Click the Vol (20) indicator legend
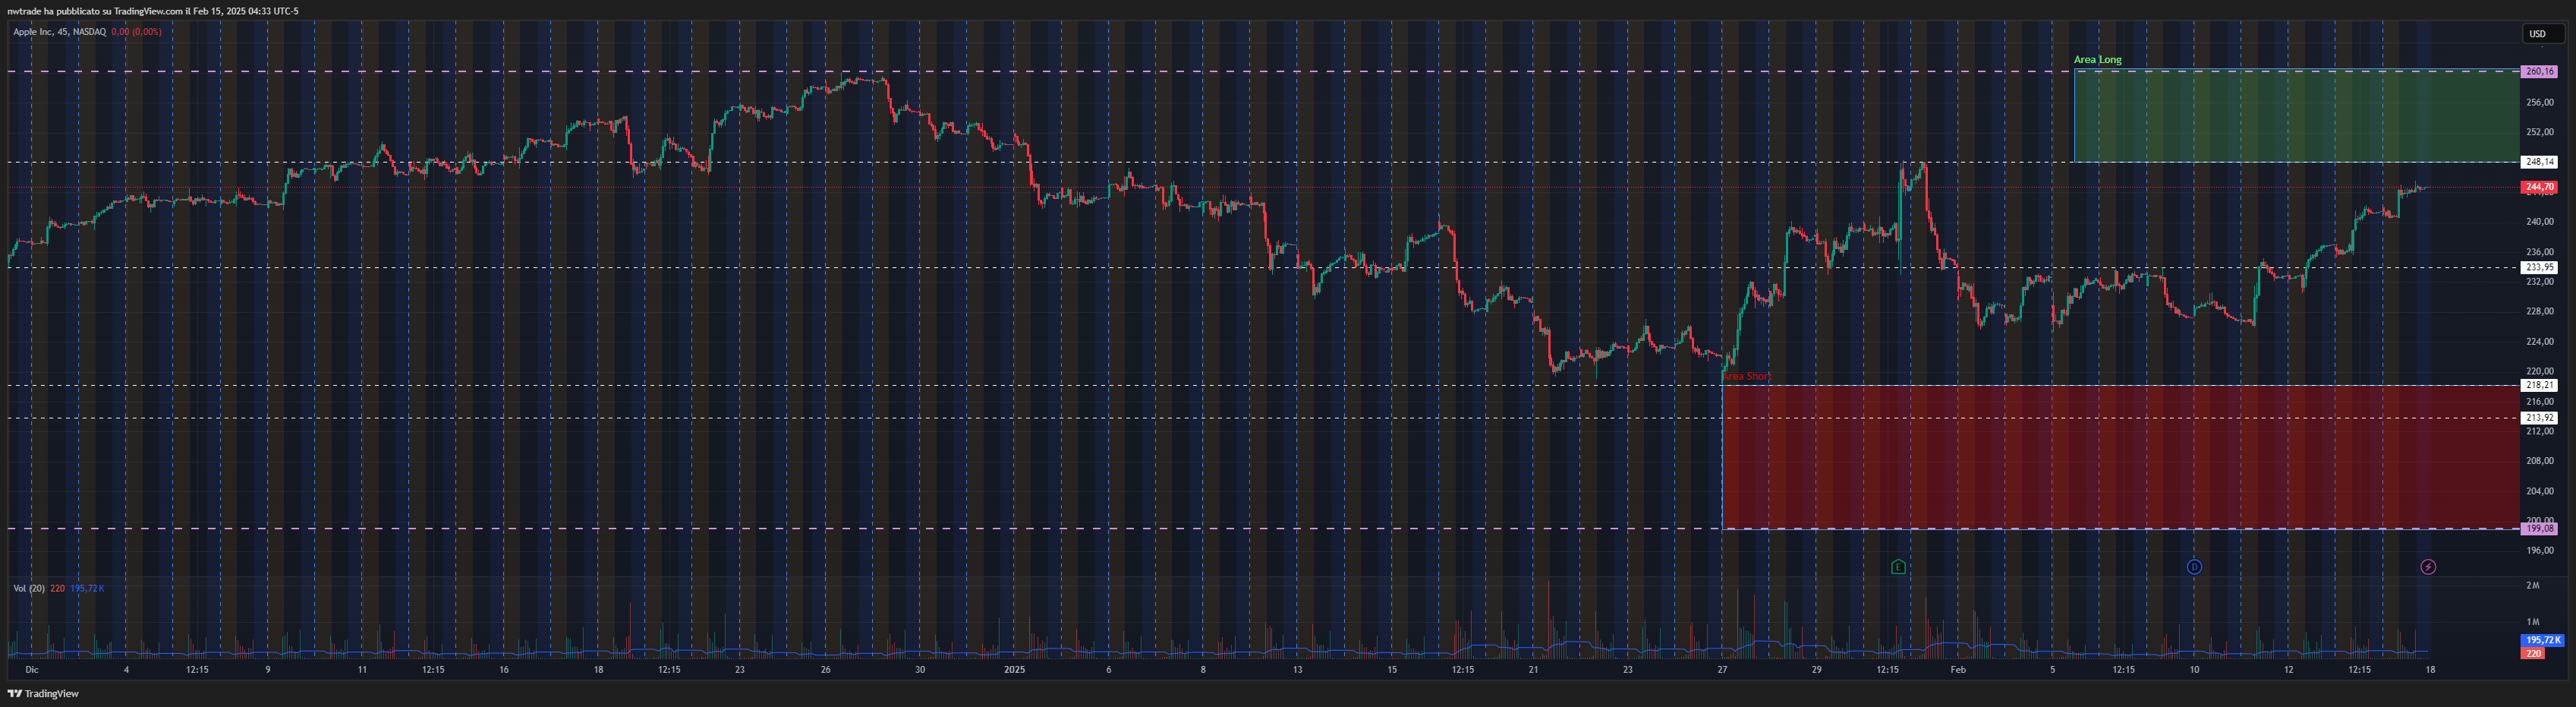 (x=29, y=588)
